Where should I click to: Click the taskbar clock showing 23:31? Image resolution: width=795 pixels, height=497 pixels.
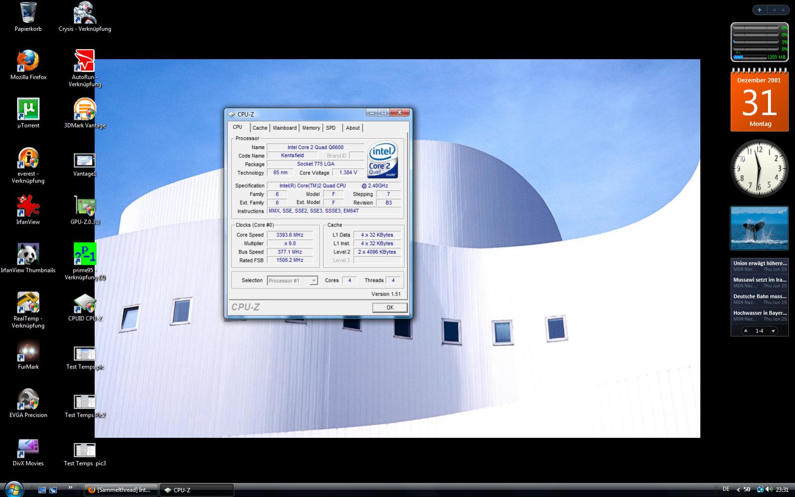click(x=782, y=489)
